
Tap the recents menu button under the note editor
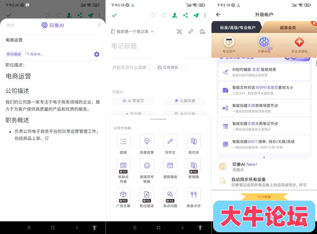click(x=135, y=228)
